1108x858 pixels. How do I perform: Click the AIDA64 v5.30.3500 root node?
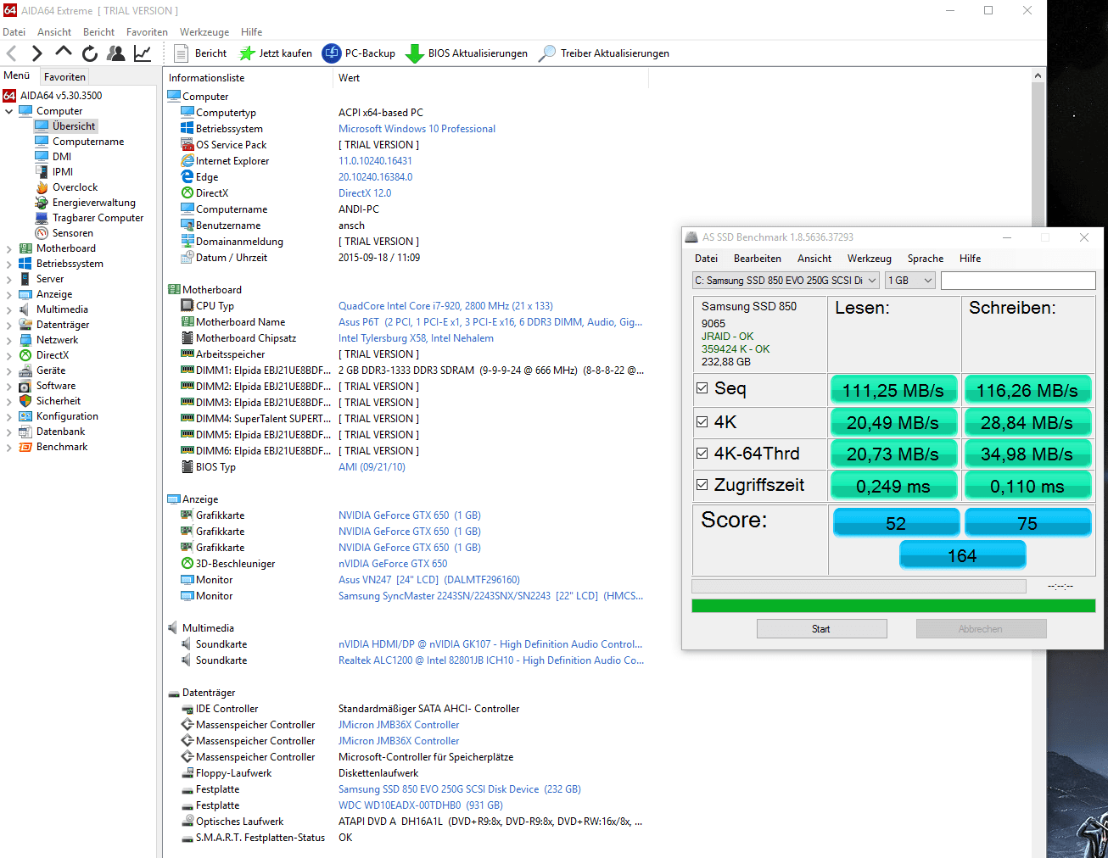point(61,96)
